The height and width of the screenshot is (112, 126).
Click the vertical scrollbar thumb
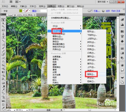[x=118, y=62]
